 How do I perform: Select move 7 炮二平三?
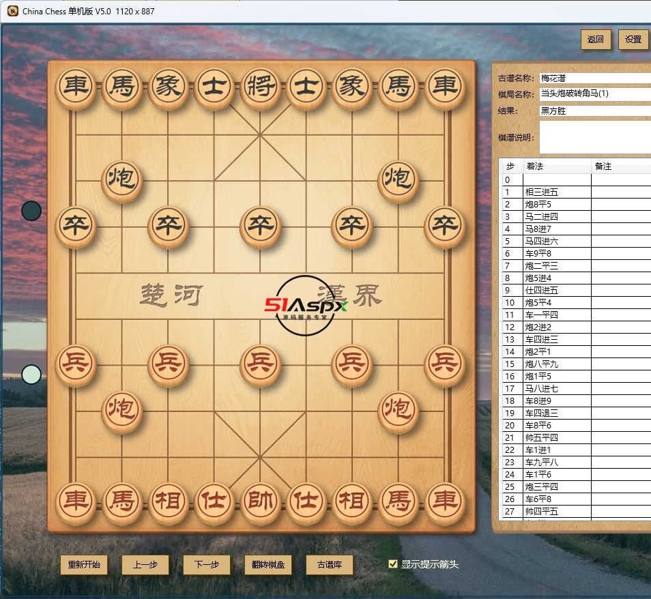(x=577, y=265)
